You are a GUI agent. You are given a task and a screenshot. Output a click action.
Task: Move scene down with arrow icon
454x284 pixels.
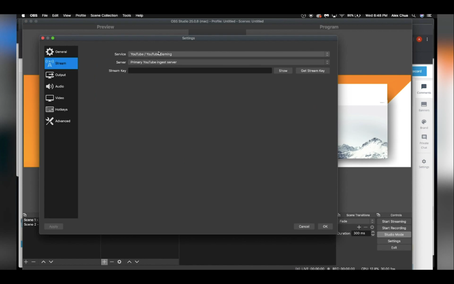(x=51, y=262)
